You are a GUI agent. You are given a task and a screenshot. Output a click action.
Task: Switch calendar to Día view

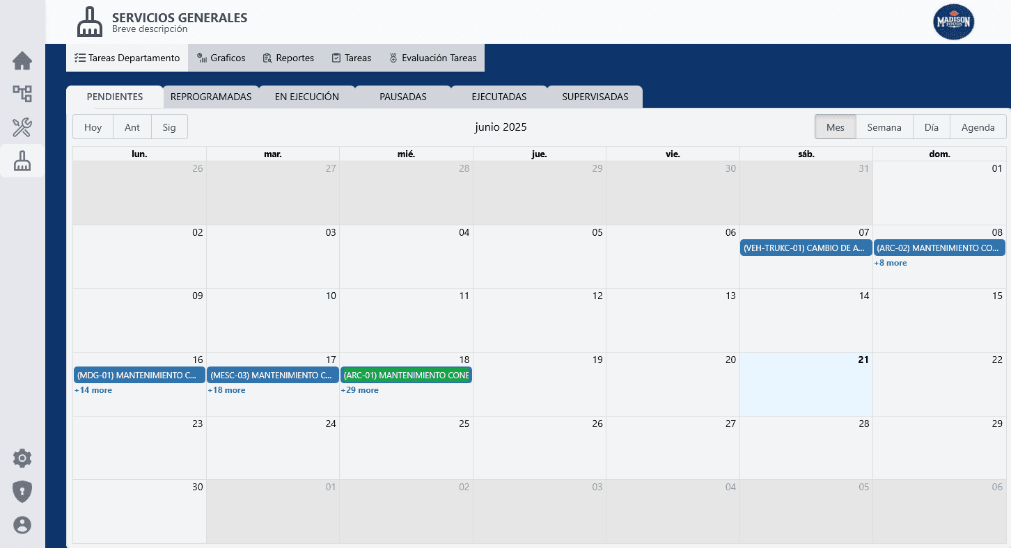tap(931, 127)
